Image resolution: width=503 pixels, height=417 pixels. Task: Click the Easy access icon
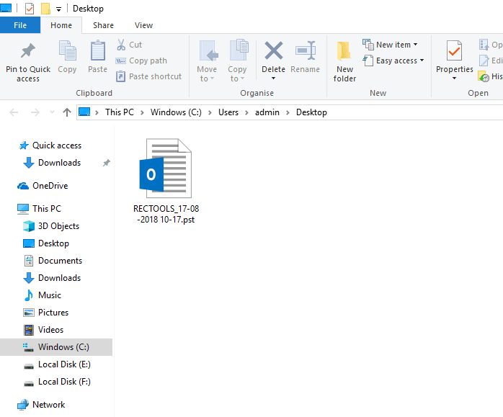pyautogui.click(x=368, y=60)
